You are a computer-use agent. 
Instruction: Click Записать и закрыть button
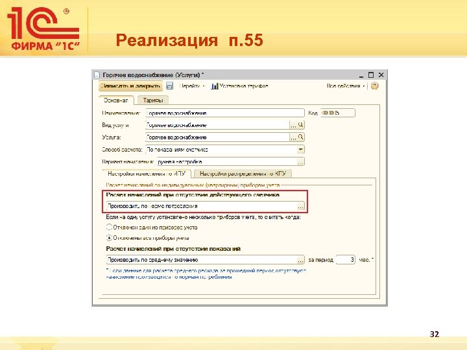130,86
